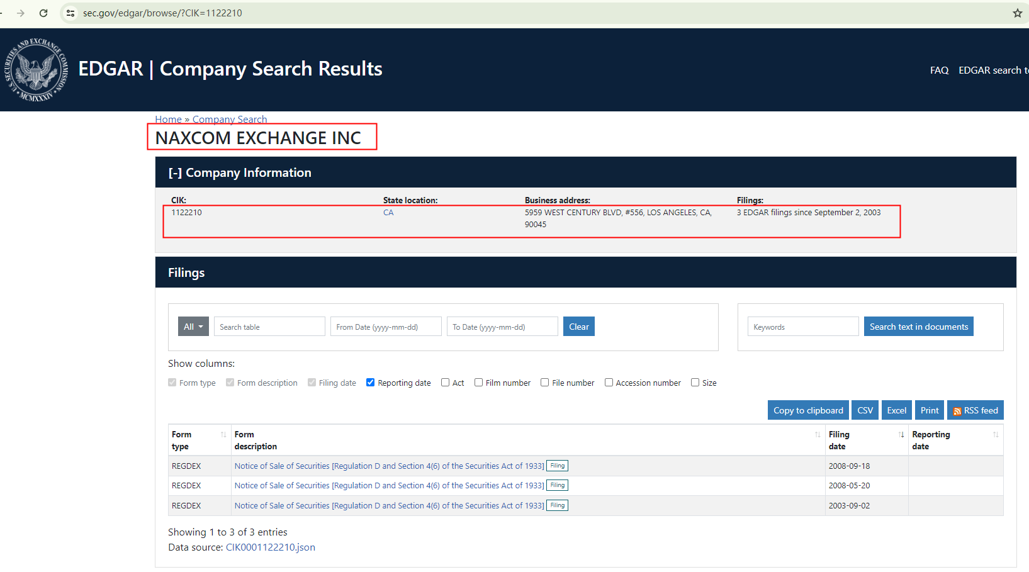The height and width of the screenshot is (572, 1029).
Task: Click the site information icon in address bar
Action: [70, 13]
